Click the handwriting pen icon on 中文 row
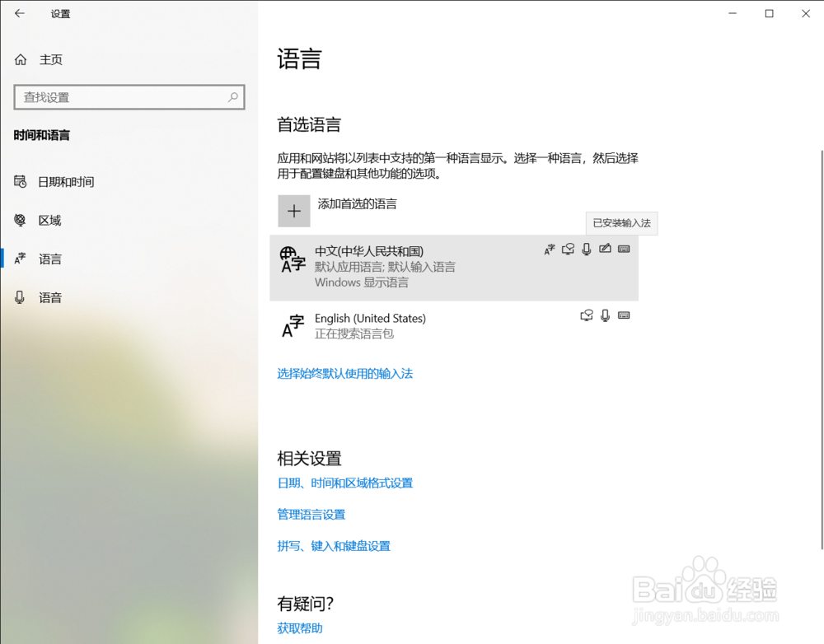This screenshot has height=644, width=824. (x=605, y=249)
